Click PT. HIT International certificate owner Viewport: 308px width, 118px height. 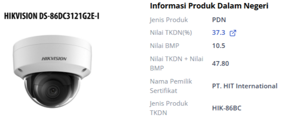click(x=245, y=86)
